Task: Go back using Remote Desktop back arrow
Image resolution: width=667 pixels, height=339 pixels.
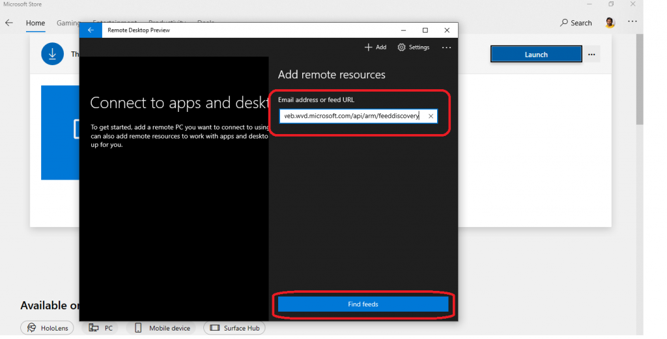Action: click(91, 30)
